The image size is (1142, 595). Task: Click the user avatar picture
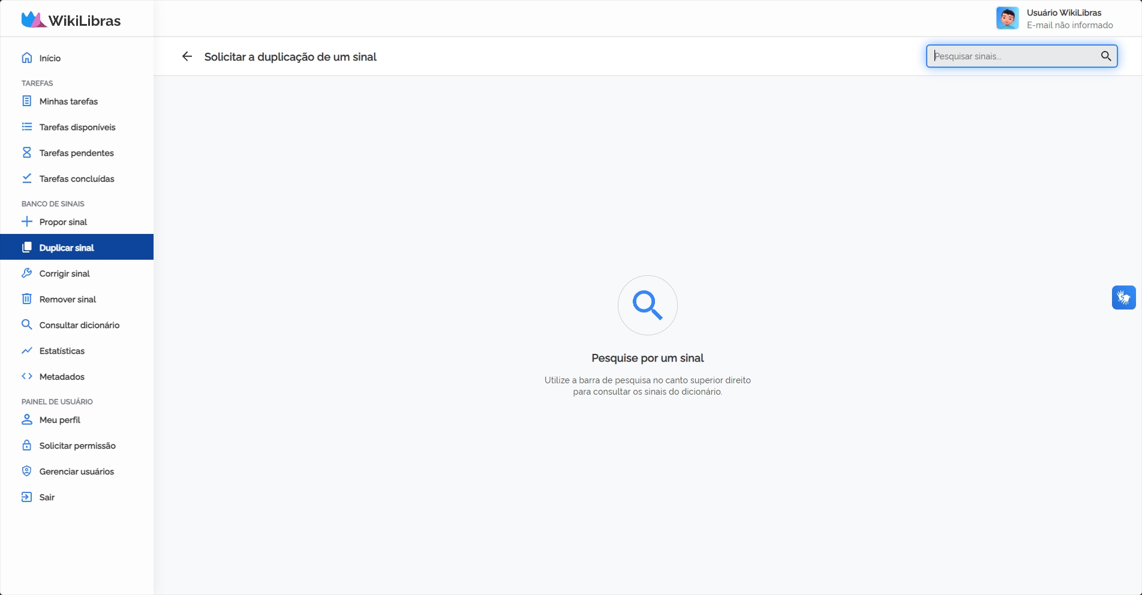click(1007, 19)
